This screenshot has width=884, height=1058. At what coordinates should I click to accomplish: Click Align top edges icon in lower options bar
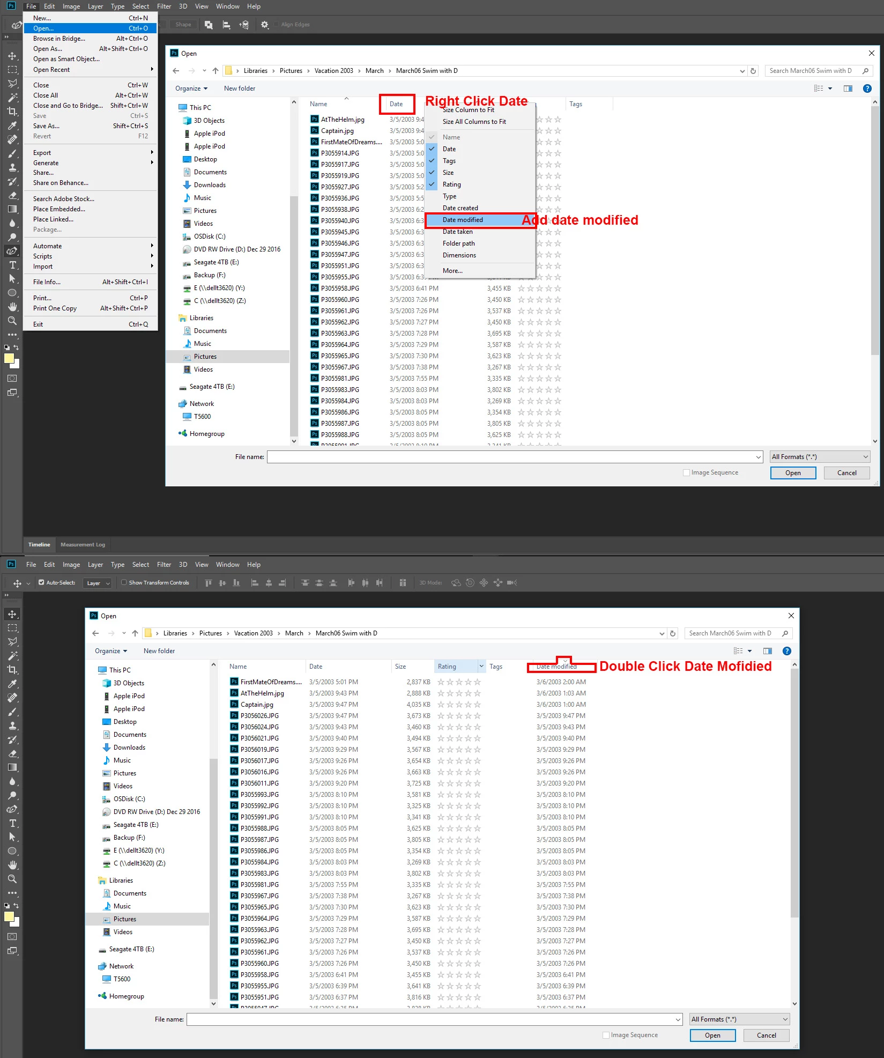209,583
